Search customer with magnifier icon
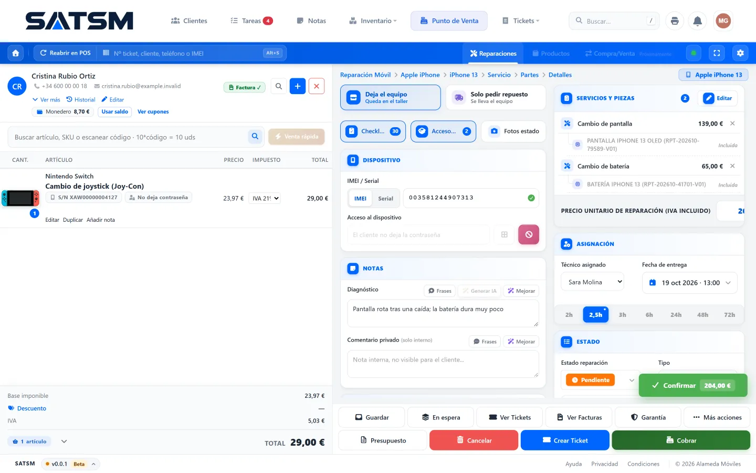 pyautogui.click(x=279, y=86)
